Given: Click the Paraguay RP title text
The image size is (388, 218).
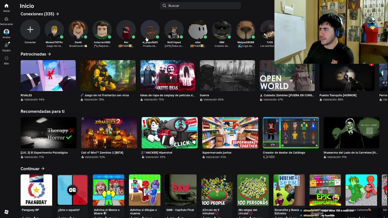Looking at the screenshot, I should coord(30,210).
